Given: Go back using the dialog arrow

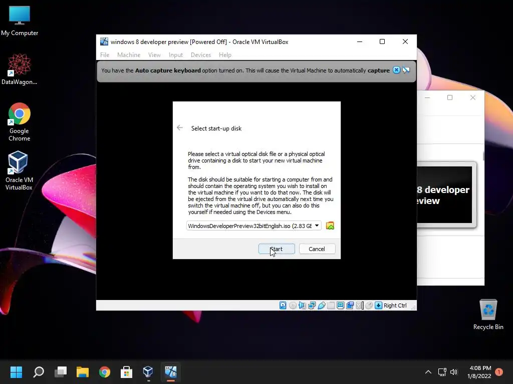Looking at the screenshot, I should point(180,127).
